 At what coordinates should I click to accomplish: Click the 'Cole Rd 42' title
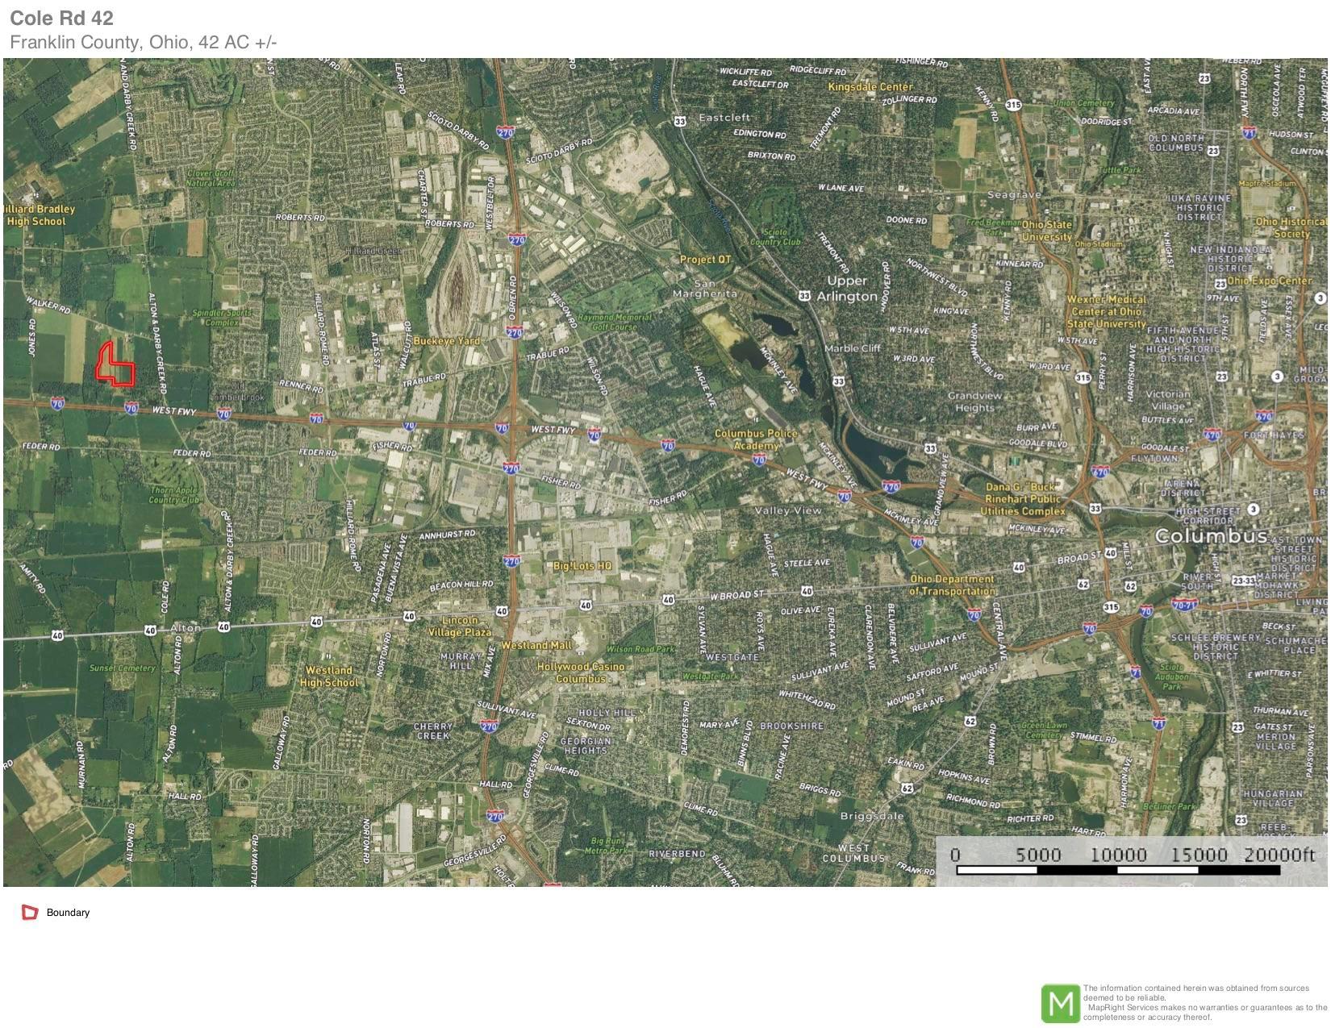click(61, 18)
